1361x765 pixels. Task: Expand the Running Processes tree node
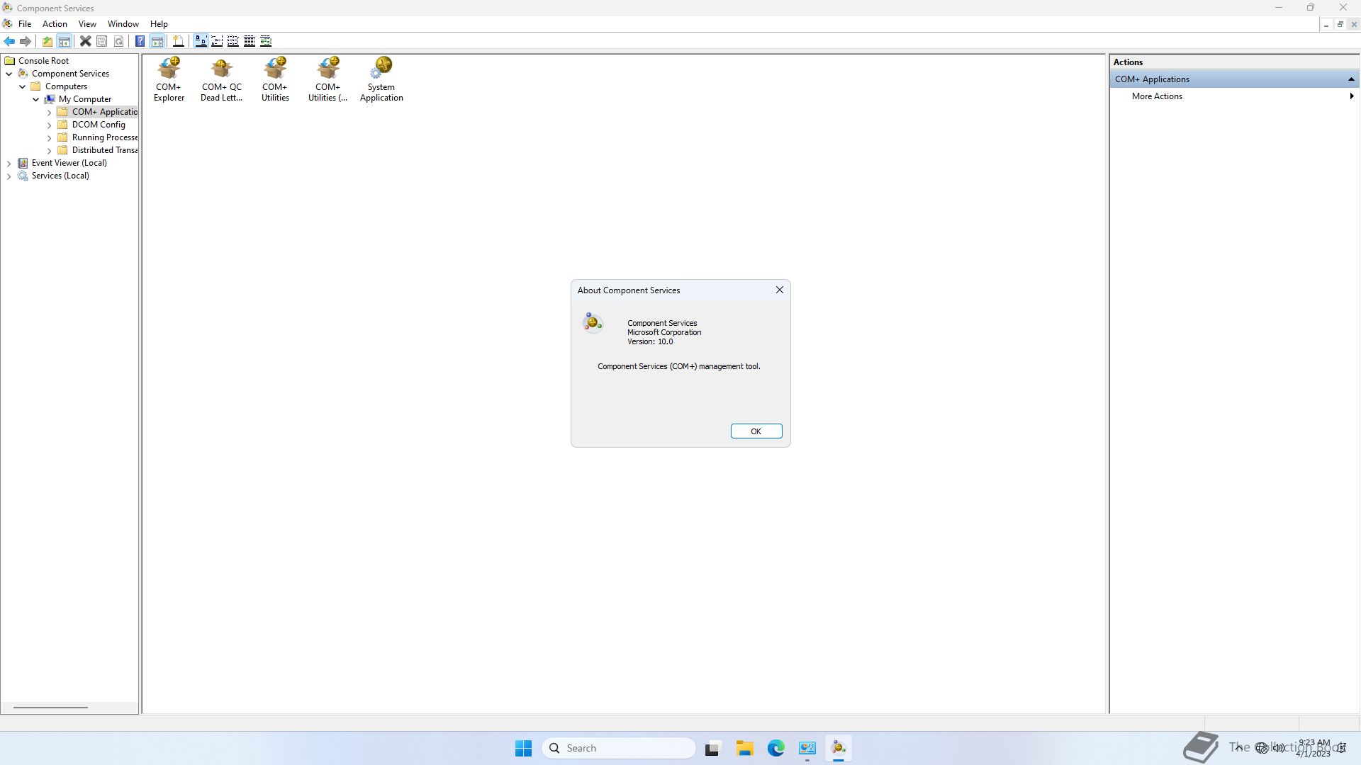50,137
